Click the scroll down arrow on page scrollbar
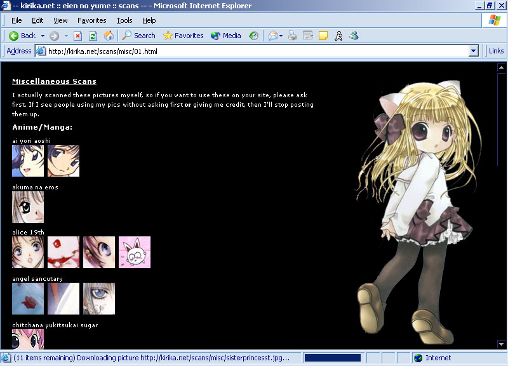This screenshot has height=366, width=508. point(501,344)
